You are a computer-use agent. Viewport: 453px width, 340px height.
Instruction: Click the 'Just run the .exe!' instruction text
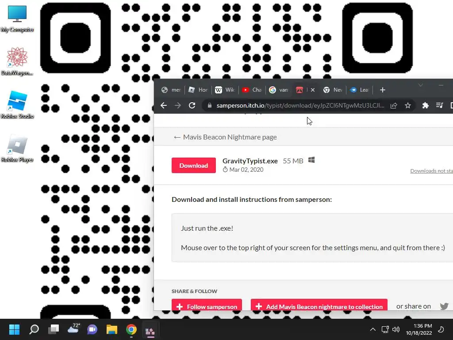pyautogui.click(x=207, y=228)
